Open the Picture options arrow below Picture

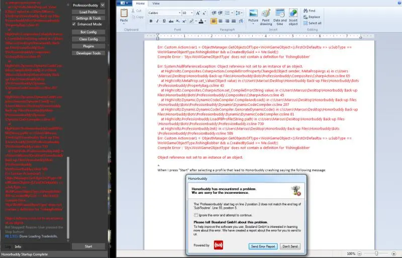253,24
